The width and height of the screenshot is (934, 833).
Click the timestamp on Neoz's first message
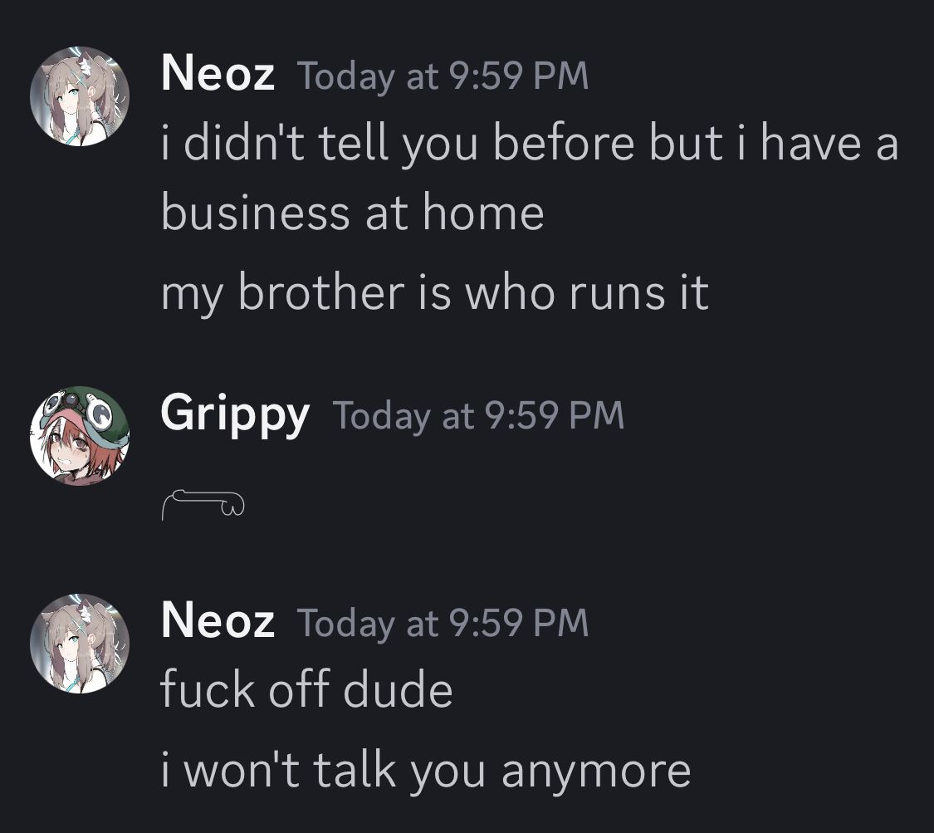coord(442,76)
